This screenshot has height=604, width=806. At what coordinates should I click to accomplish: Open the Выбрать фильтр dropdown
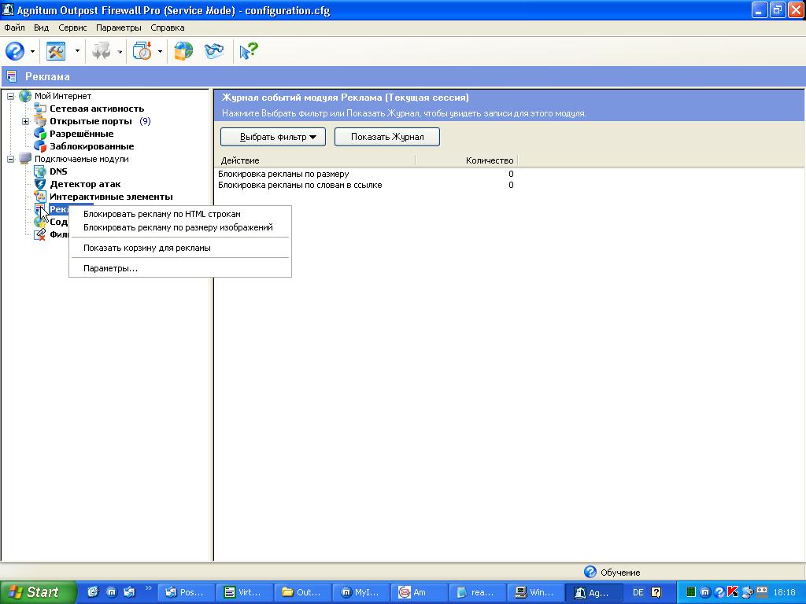coord(273,137)
